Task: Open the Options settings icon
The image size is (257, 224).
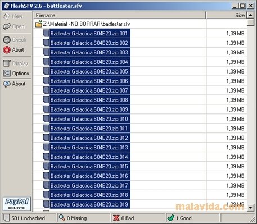Action: pyautogui.click(x=7, y=73)
